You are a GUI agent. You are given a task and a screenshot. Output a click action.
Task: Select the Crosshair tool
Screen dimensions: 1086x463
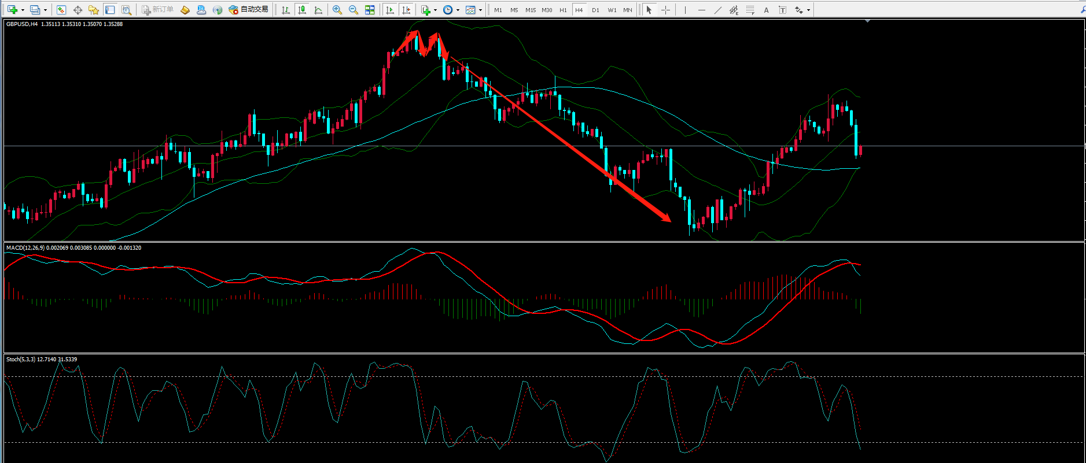coord(666,10)
